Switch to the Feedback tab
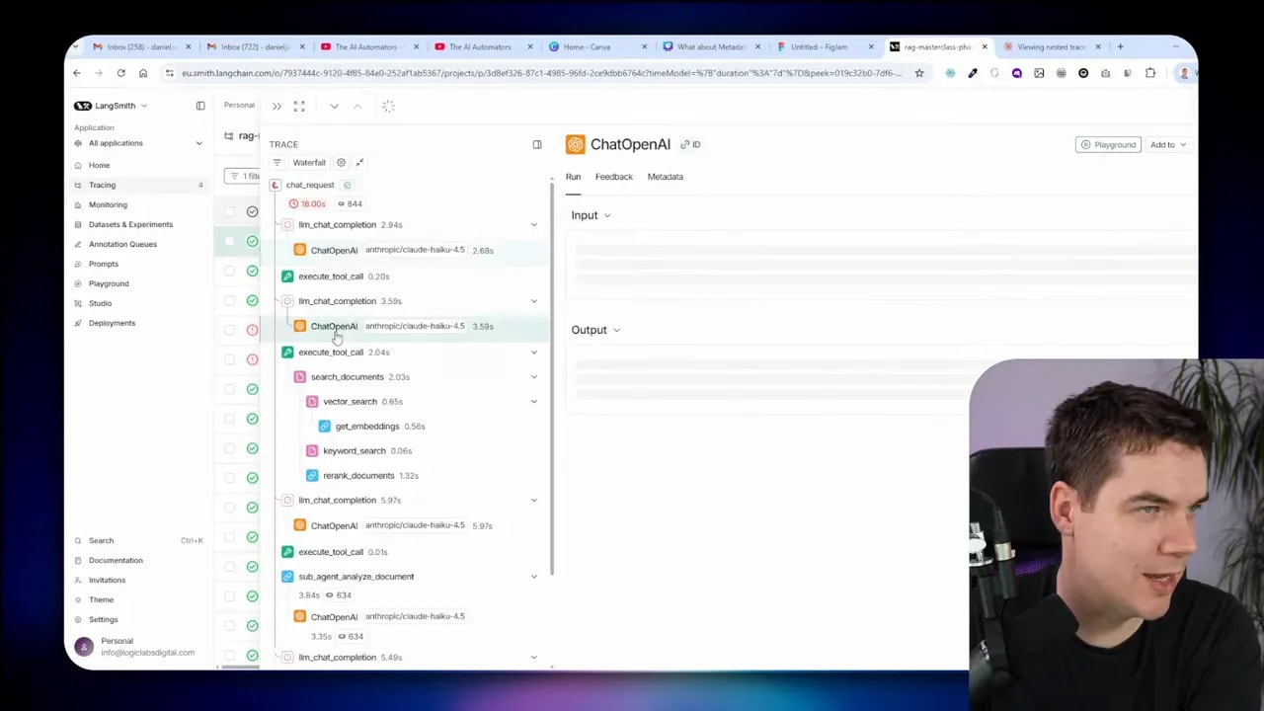Screen dimensions: 1264x711 613,177
